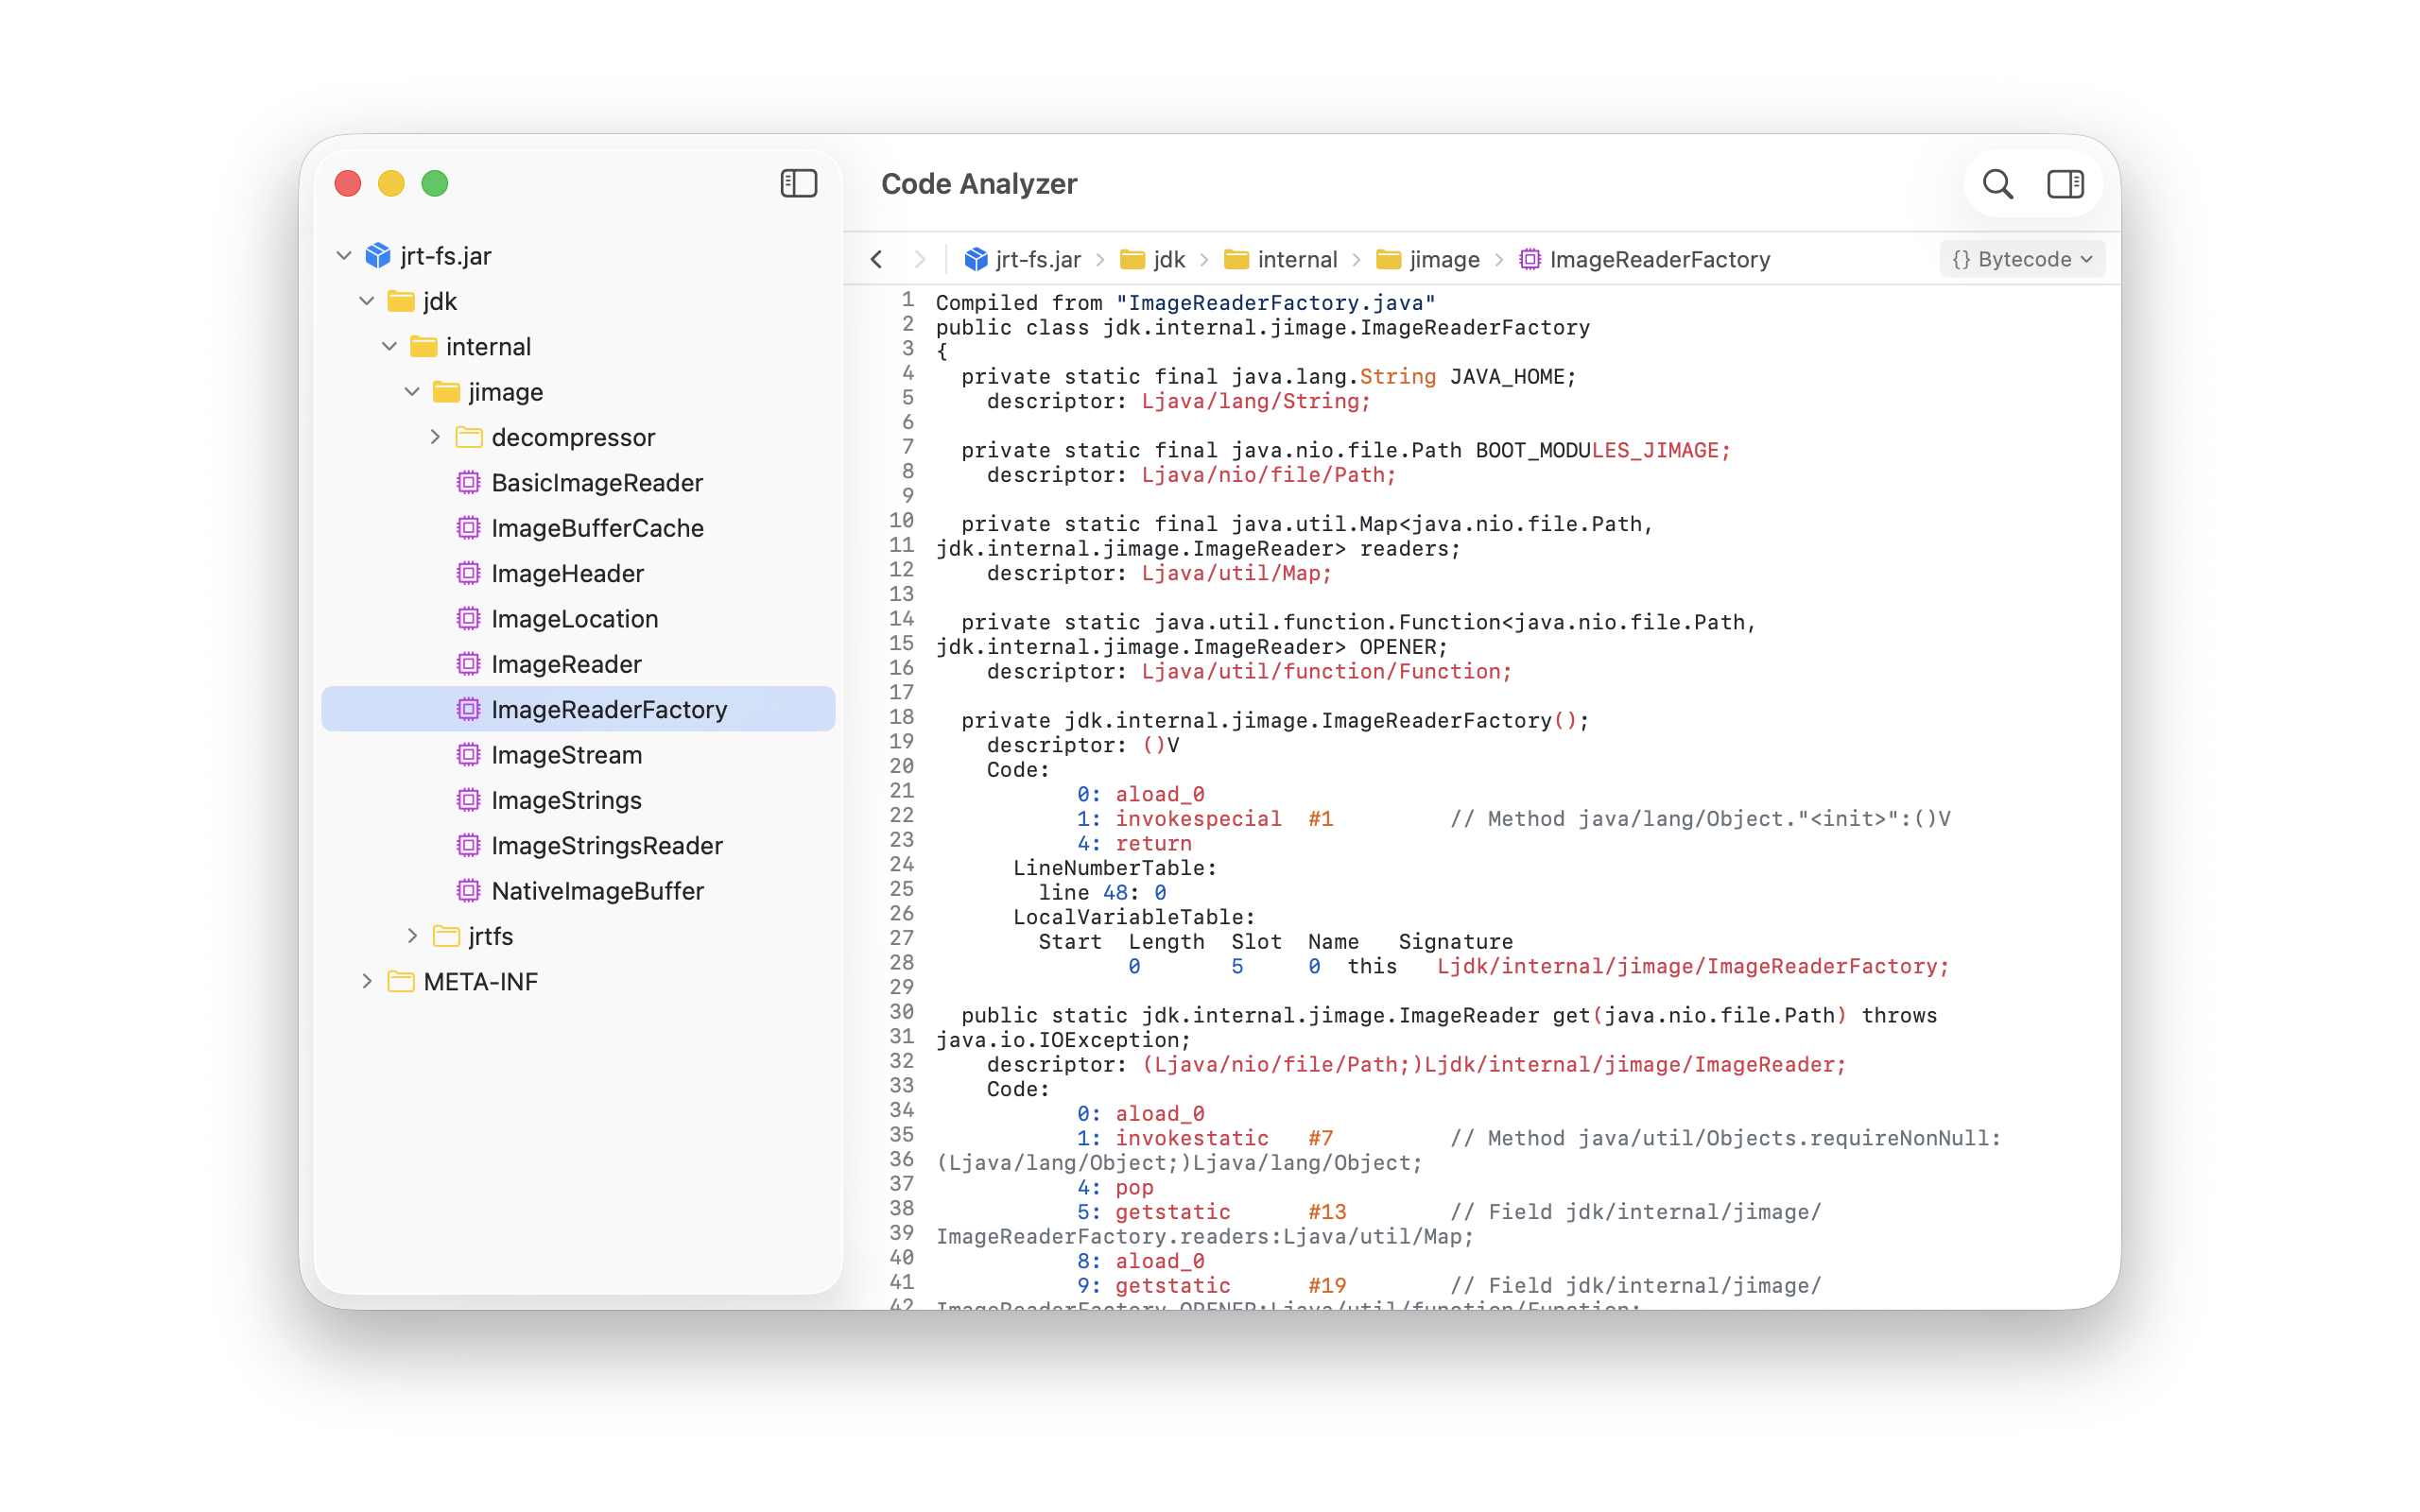The height and width of the screenshot is (1512, 2420).
Task: Open NativeImageBuffer in the tree
Action: pos(597,891)
